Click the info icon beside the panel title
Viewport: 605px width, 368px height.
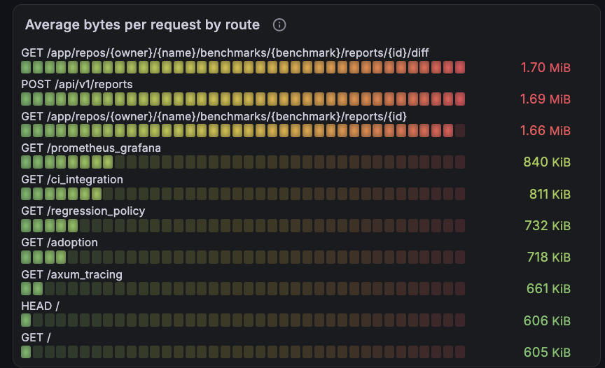[x=279, y=25]
